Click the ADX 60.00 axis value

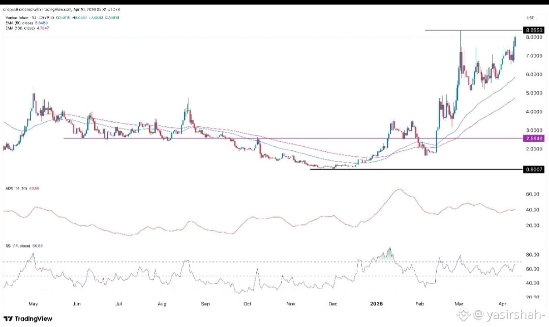[533, 194]
